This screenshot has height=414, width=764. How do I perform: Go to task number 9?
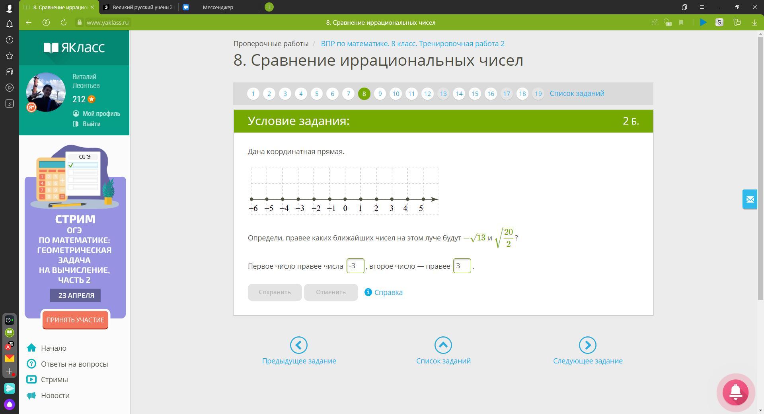pyautogui.click(x=380, y=94)
